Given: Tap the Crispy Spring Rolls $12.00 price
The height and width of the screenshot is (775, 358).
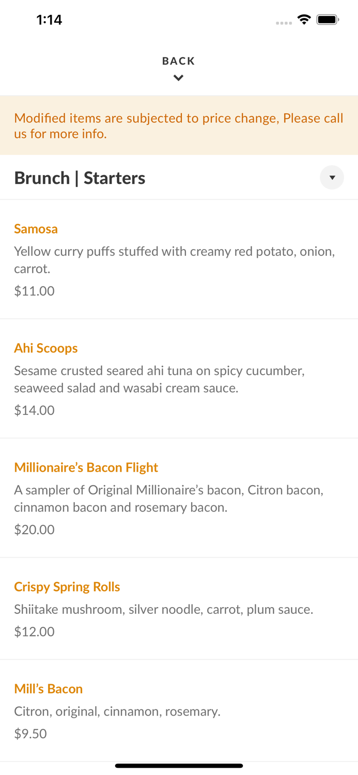Looking at the screenshot, I should (34, 631).
